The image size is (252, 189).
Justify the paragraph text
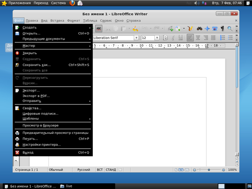click(x=213, y=38)
